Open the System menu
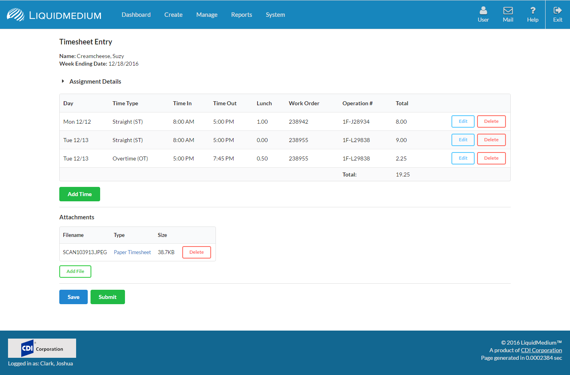Screen dimensions: 570x375 275,15
